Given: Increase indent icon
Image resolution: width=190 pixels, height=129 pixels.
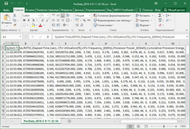Looking at the screenshot, I should [58, 25].
